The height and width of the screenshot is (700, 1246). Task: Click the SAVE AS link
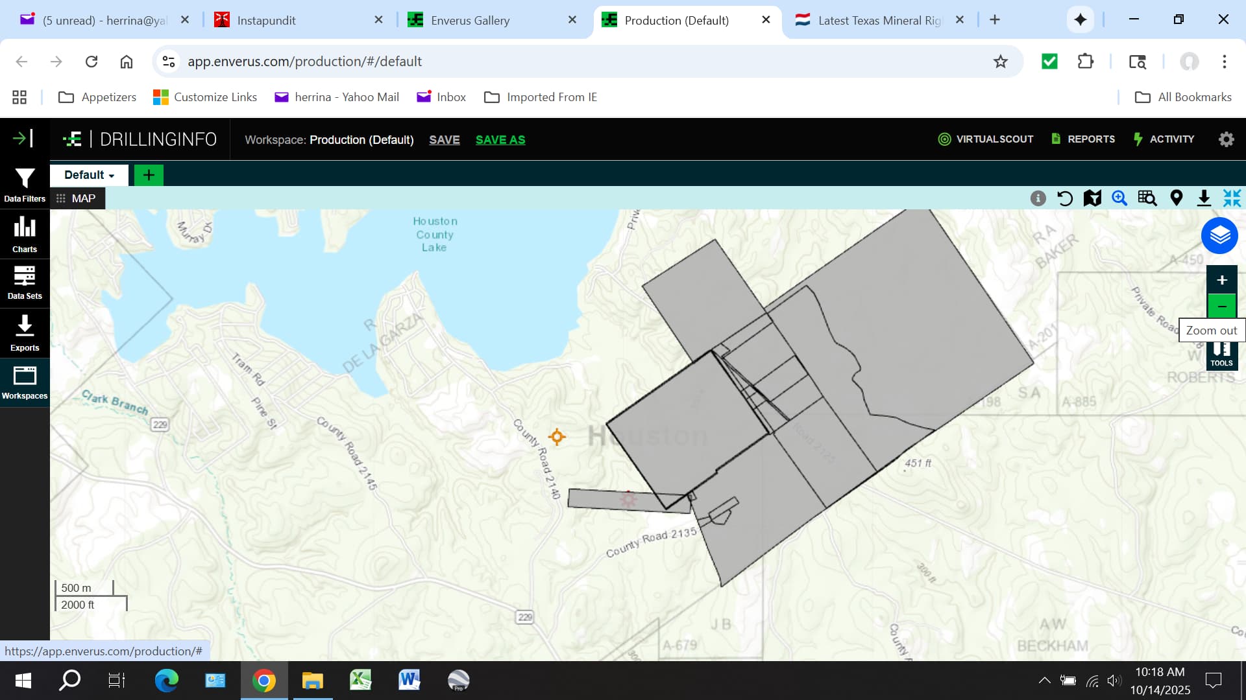pyautogui.click(x=500, y=140)
